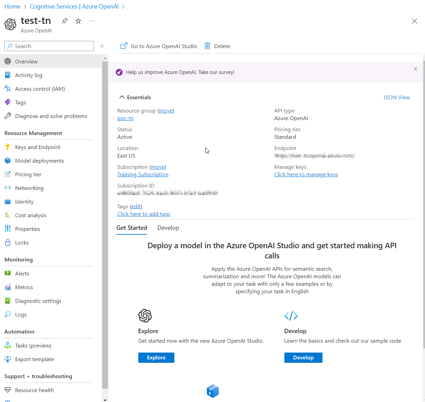Click the Tasks (preview) icon

(x=8, y=345)
